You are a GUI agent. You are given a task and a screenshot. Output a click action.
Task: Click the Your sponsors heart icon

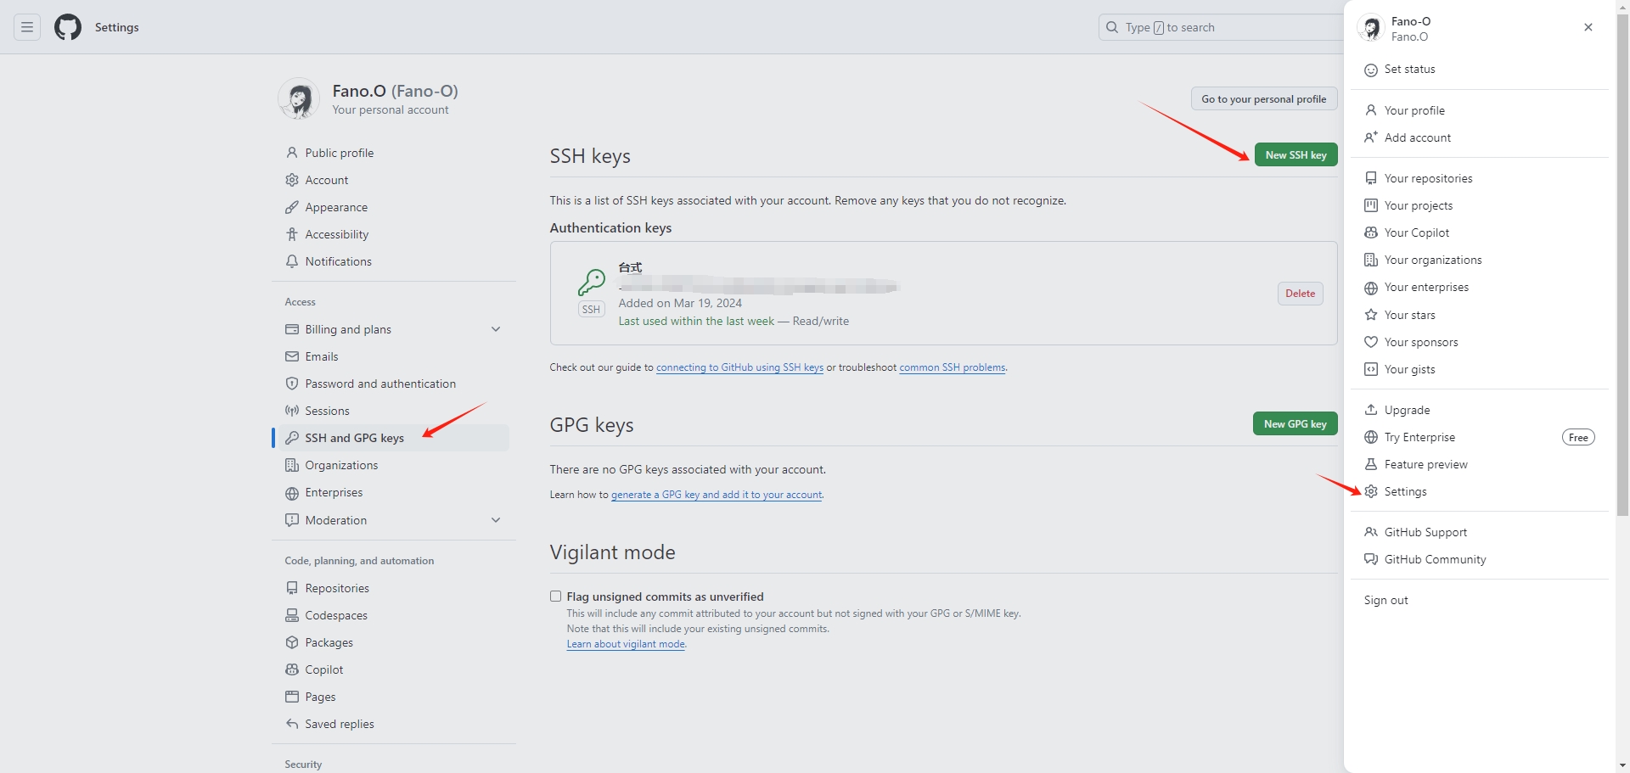click(x=1371, y=342)
